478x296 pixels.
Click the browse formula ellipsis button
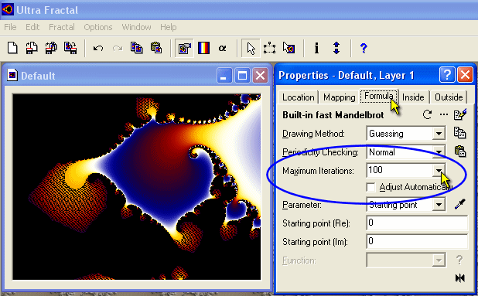(443, 115)
